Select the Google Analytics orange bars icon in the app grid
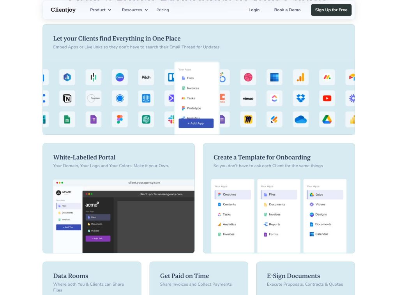Image resolution: width=399 pixels, height=295 pixels. pyautogui.click(x=300, y=77)
